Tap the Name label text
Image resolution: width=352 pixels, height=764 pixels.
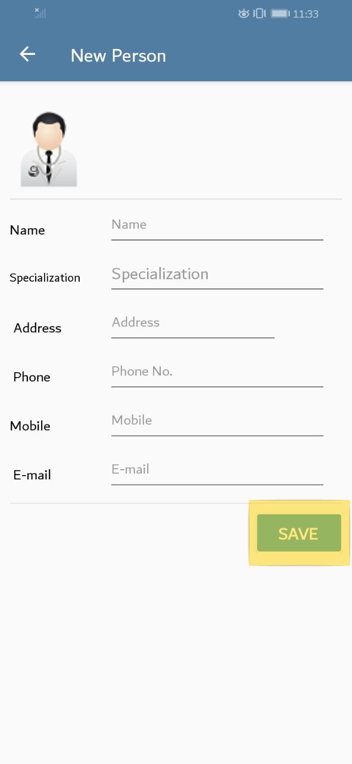(27, 230)
